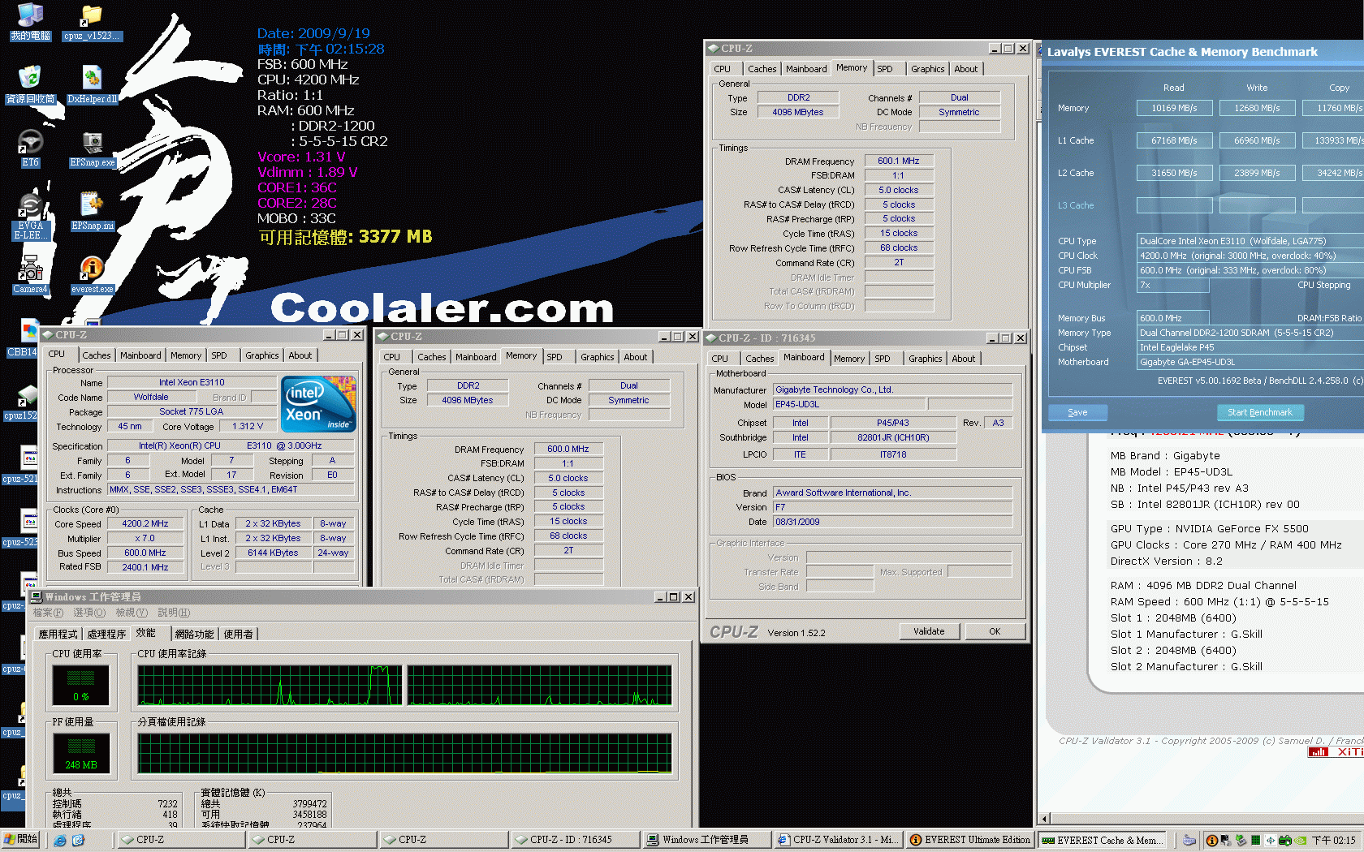The image size is (1364, 852).
Task: Open the 檔案 menu in Task Manager
Action: coord(48,613)
